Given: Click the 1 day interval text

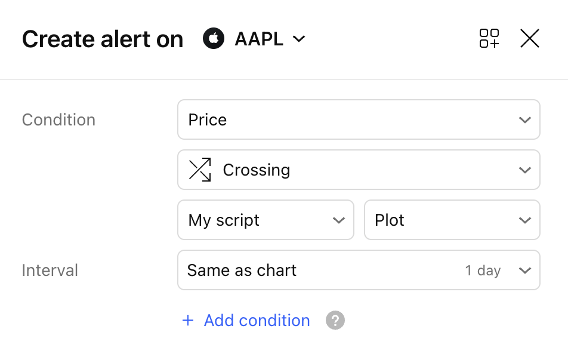Looking at the screenshot, I should coord(483,271).
